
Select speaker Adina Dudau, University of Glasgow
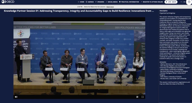171,69
